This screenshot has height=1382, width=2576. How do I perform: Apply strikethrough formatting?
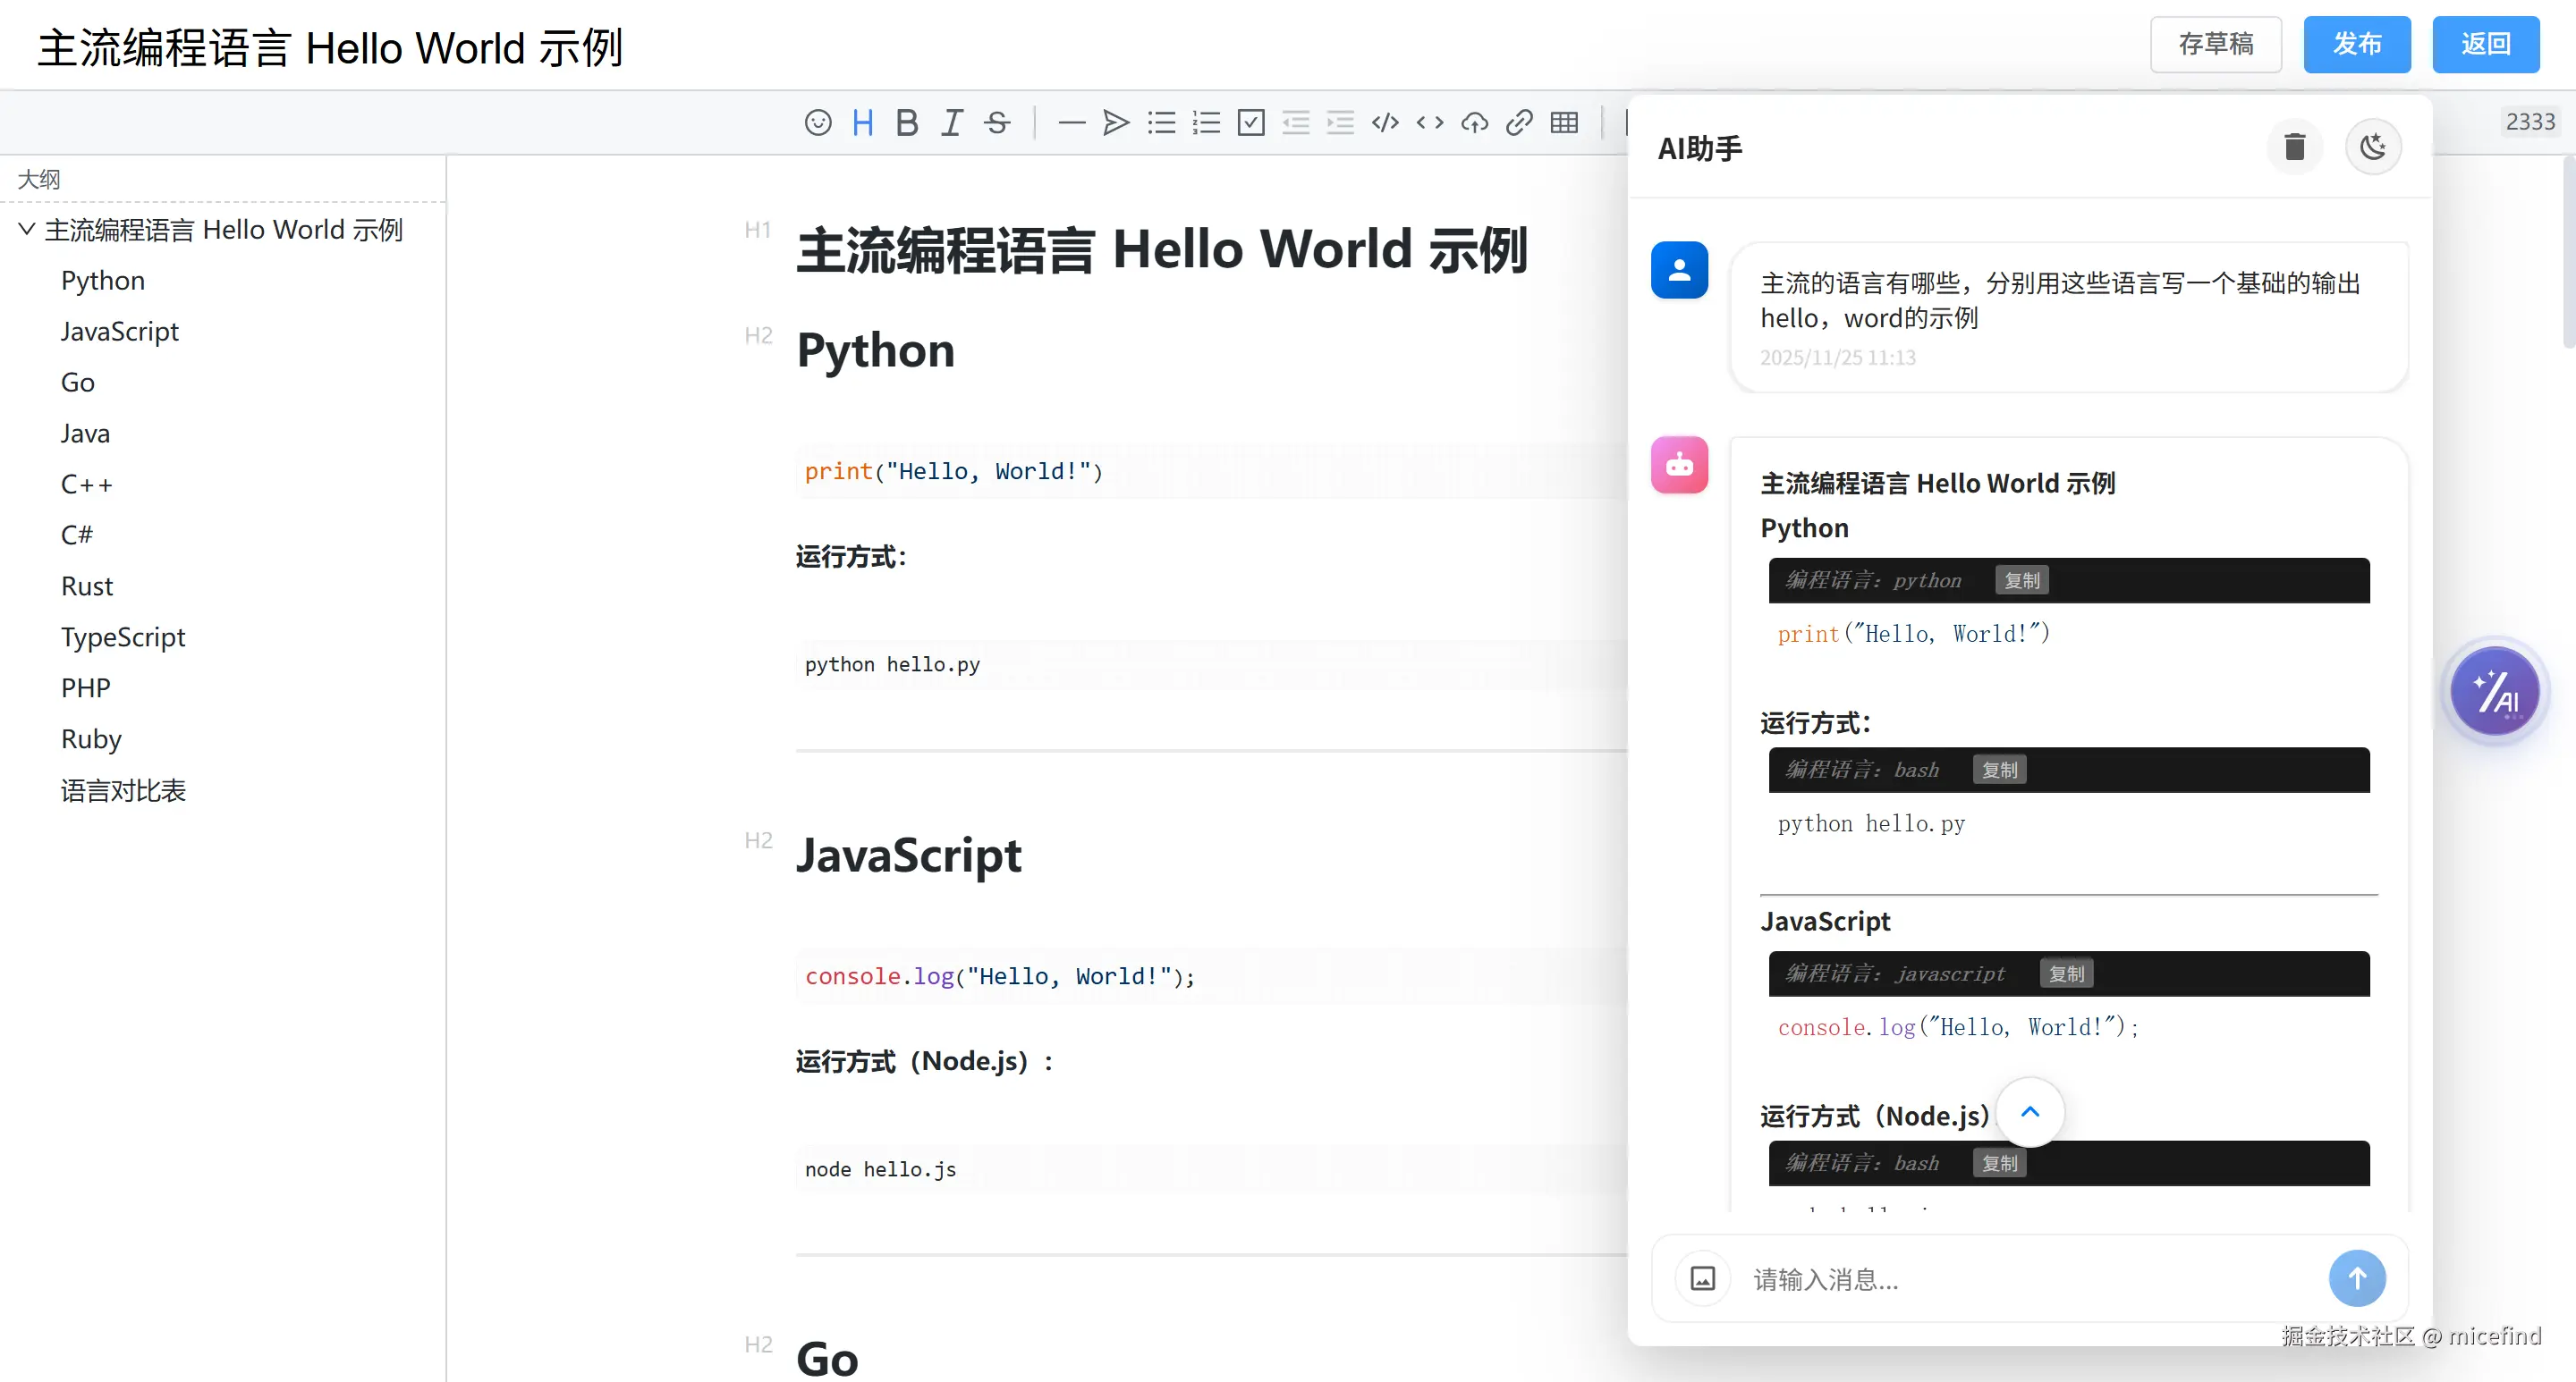(x=996, y=122)
